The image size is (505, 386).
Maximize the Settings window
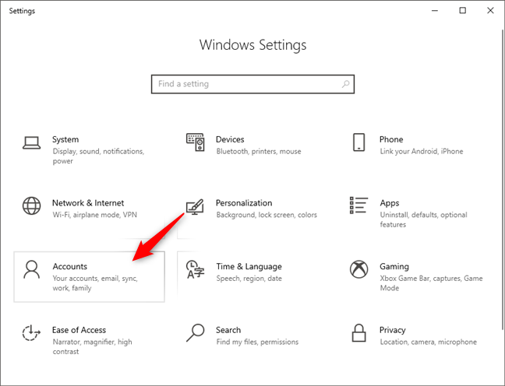tap(462, 11)
